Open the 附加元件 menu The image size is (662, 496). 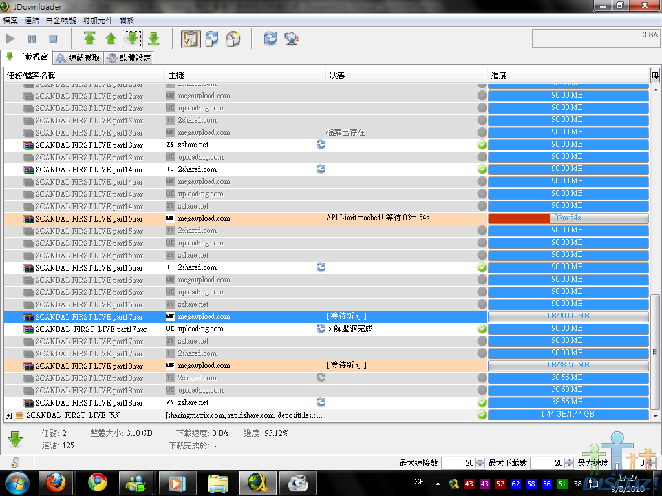(98, 20)
